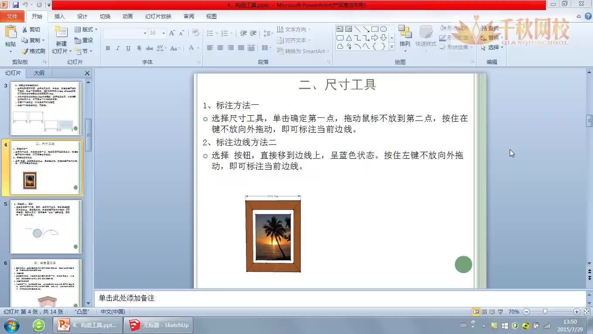Open the bullet list dropdown arrow
The height and width of the screenshot is (334, 593).
pyautogui.click(x=217, y=33)
